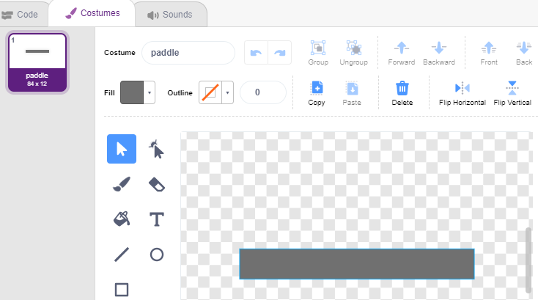Click the no-outline color swatch
Image resolution: width=538 pixels, height=300 pixels.
210,92
